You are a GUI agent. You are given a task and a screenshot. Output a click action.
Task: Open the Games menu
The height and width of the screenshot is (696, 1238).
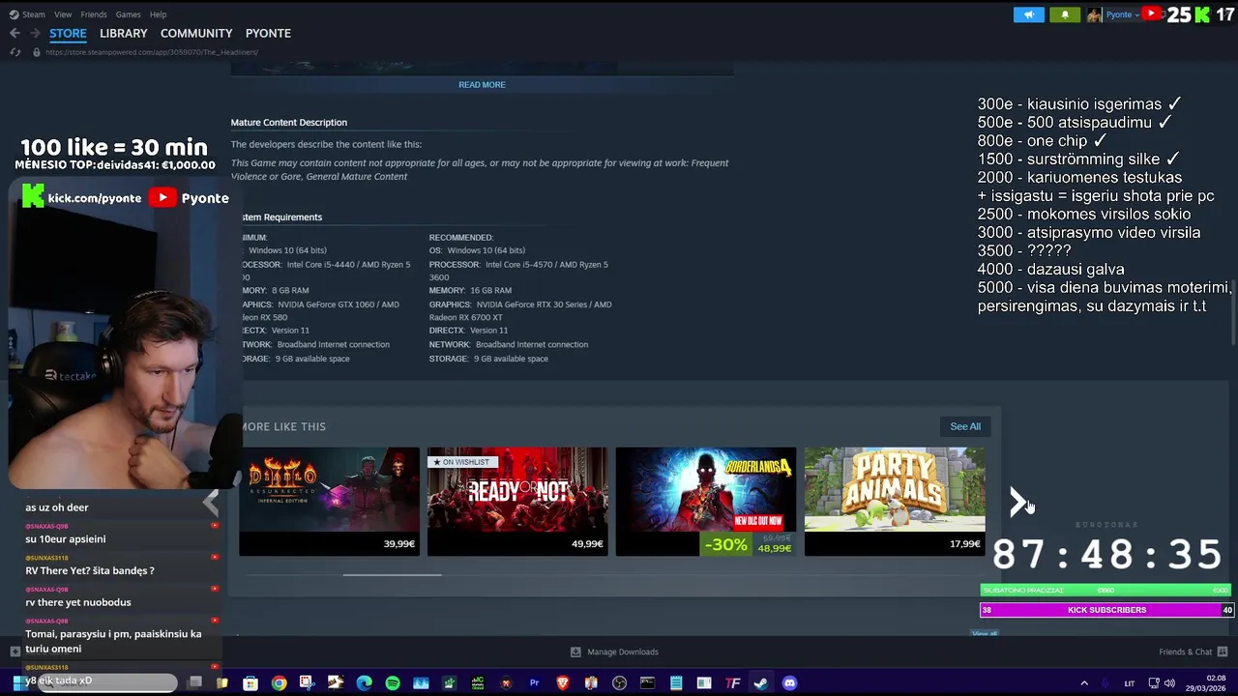click(128, 14)
